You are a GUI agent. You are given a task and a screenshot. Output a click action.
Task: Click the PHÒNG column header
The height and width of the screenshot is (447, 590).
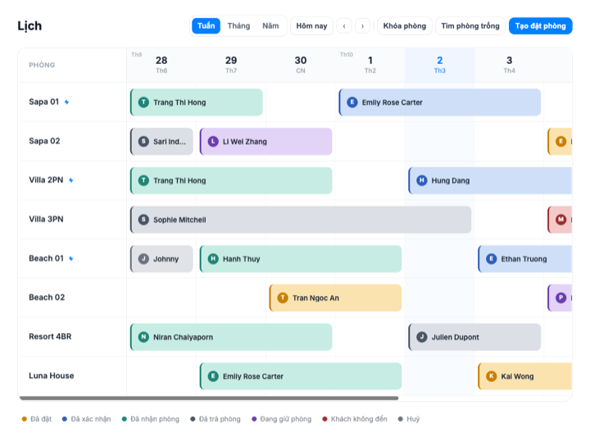(42, 65)
